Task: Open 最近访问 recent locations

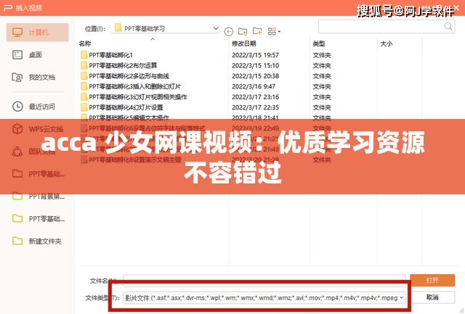Action: tap(33, 107)
